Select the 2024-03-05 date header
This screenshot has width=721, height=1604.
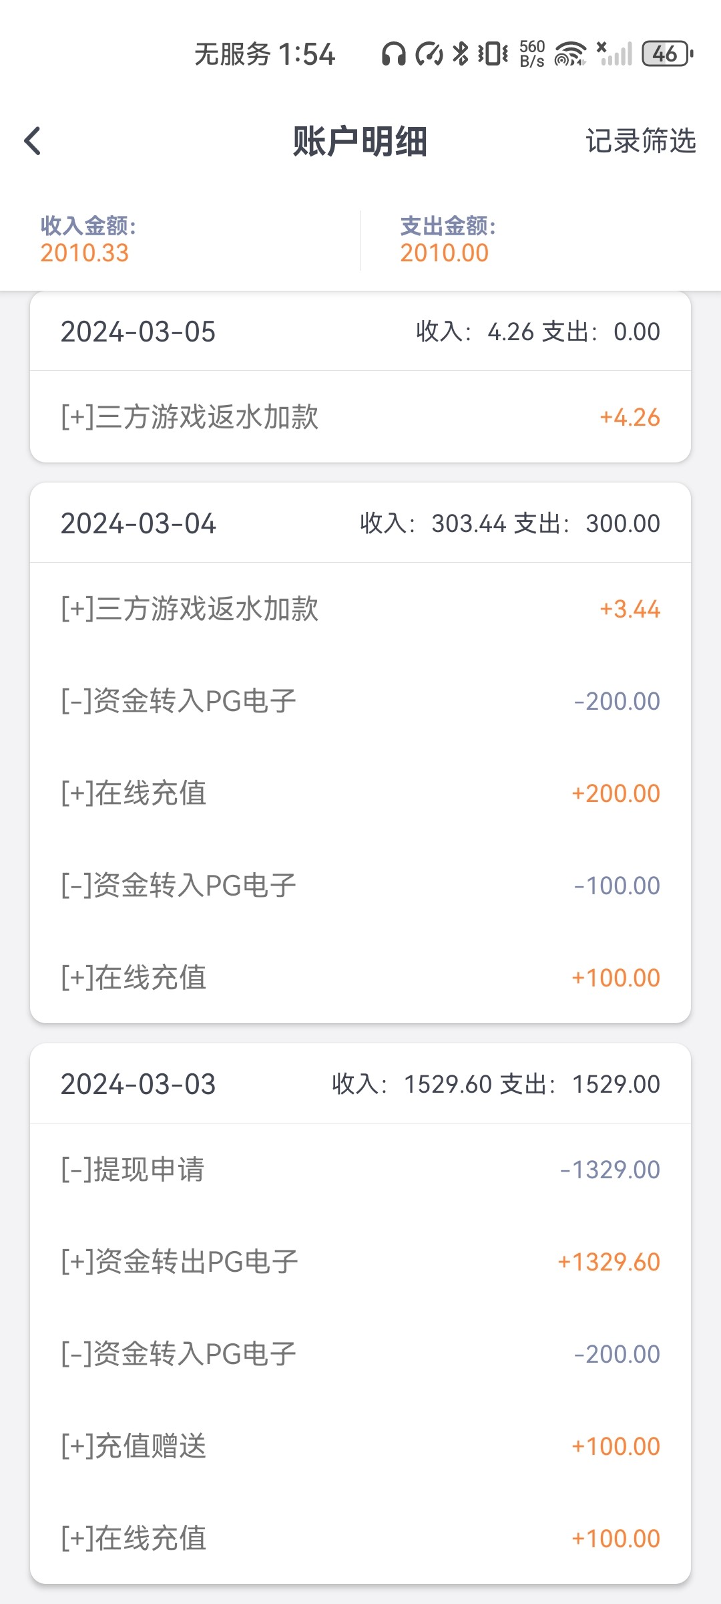tap(138, 332)
